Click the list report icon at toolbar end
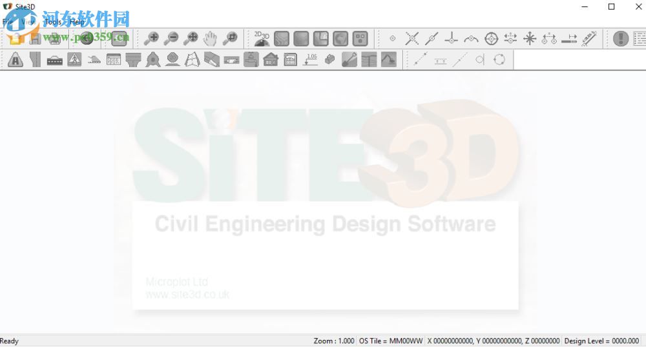The image size is (646, 347). click(x=640, y=39)
